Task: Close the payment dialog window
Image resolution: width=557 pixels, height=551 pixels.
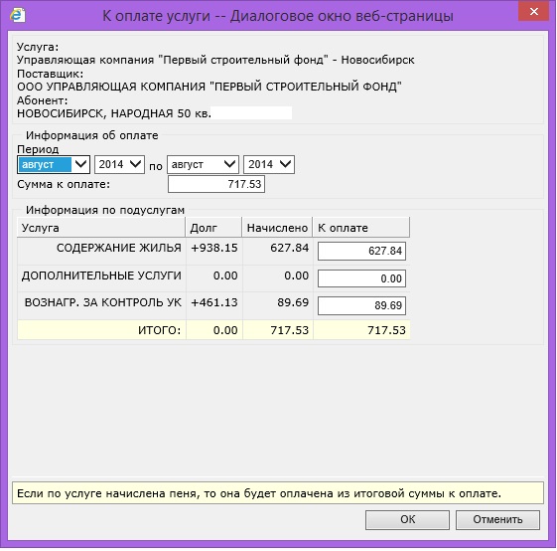Action: (x=533, y=11)
